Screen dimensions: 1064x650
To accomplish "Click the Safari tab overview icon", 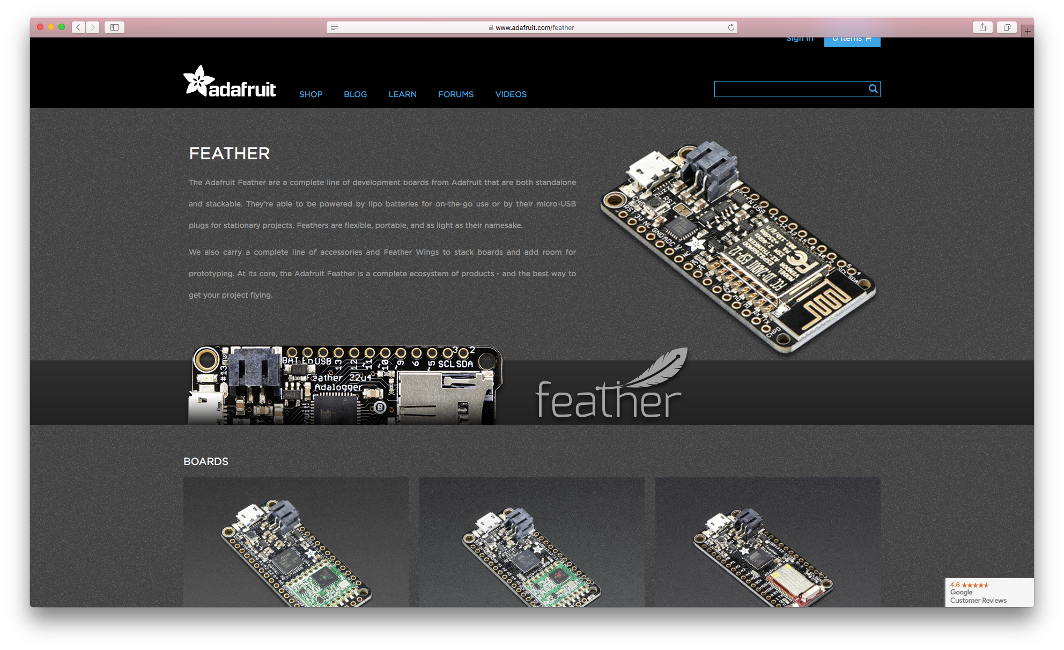I will (1007, 27).
